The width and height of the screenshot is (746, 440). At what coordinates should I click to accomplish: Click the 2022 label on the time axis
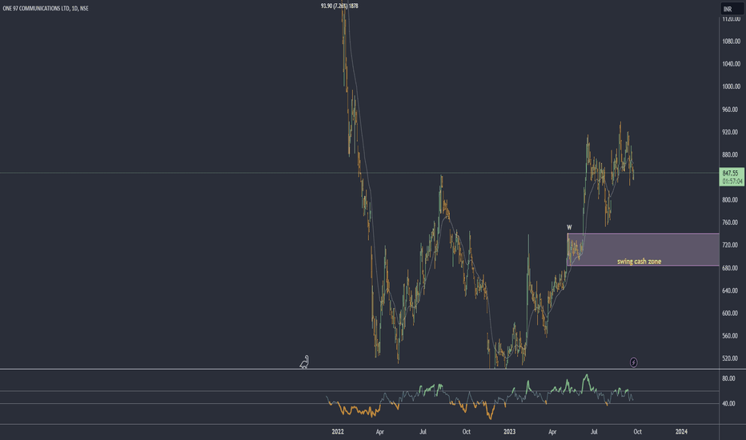point(338,431)
